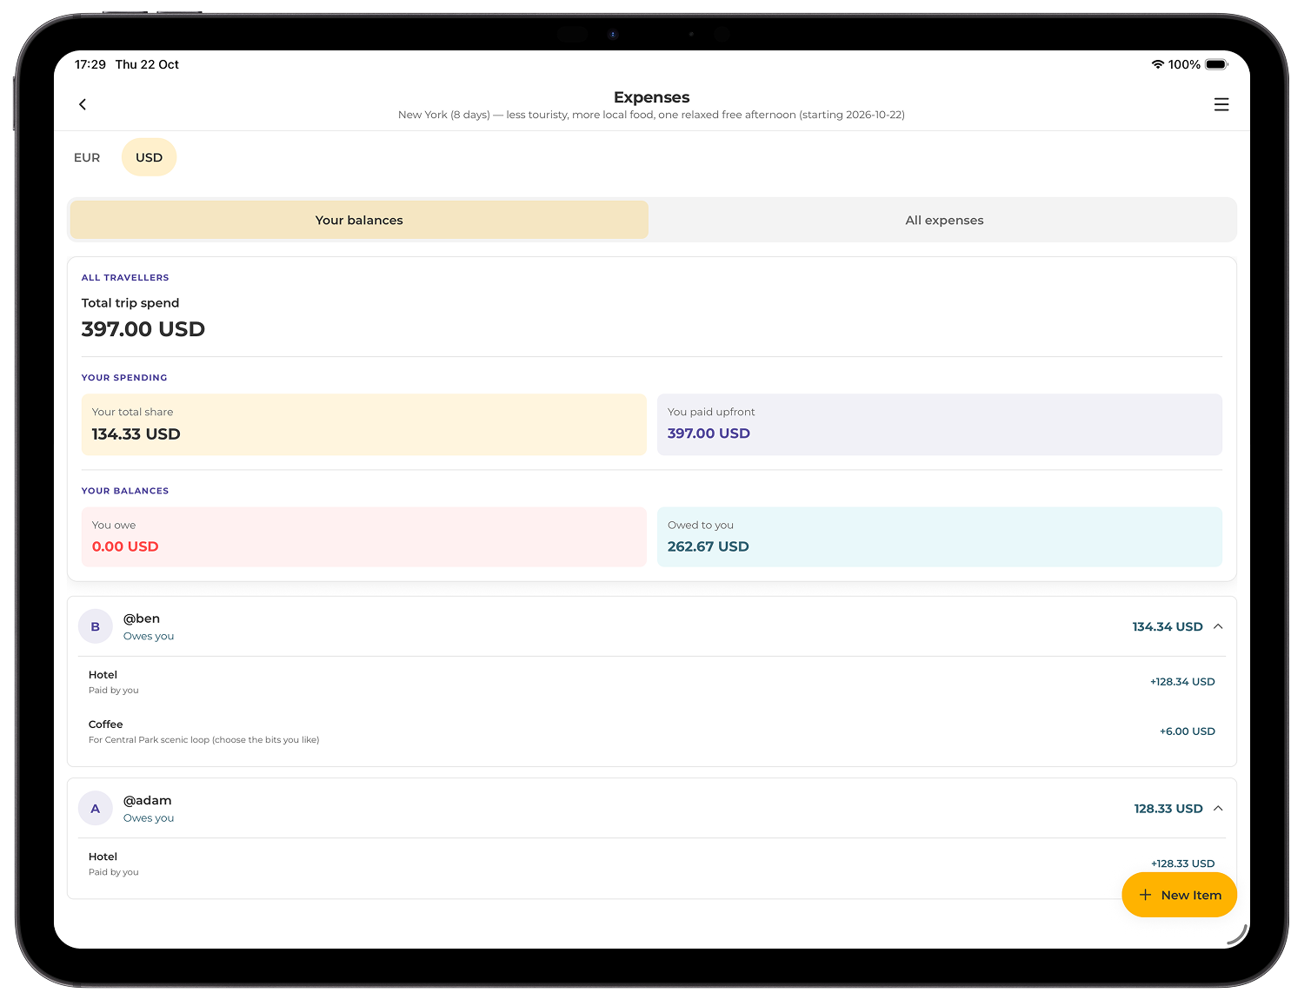Select the Owed to you card
The height and width of the screenshot is (999, 1304).
click(x=940, y=537)
